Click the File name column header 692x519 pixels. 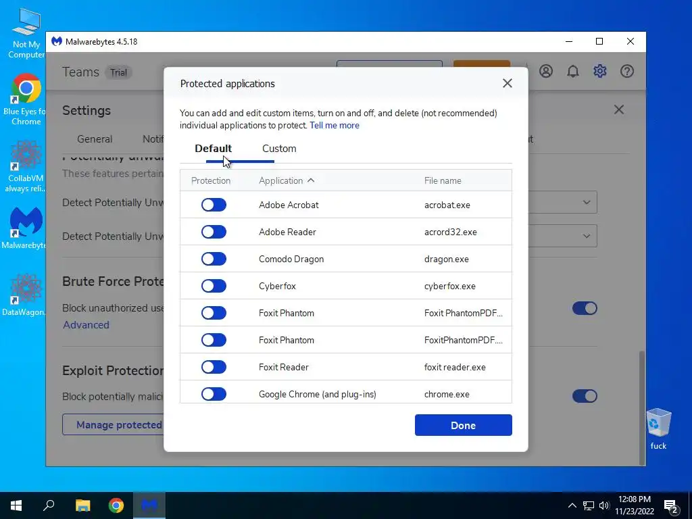pyautogui.click(x=443, y=180)
